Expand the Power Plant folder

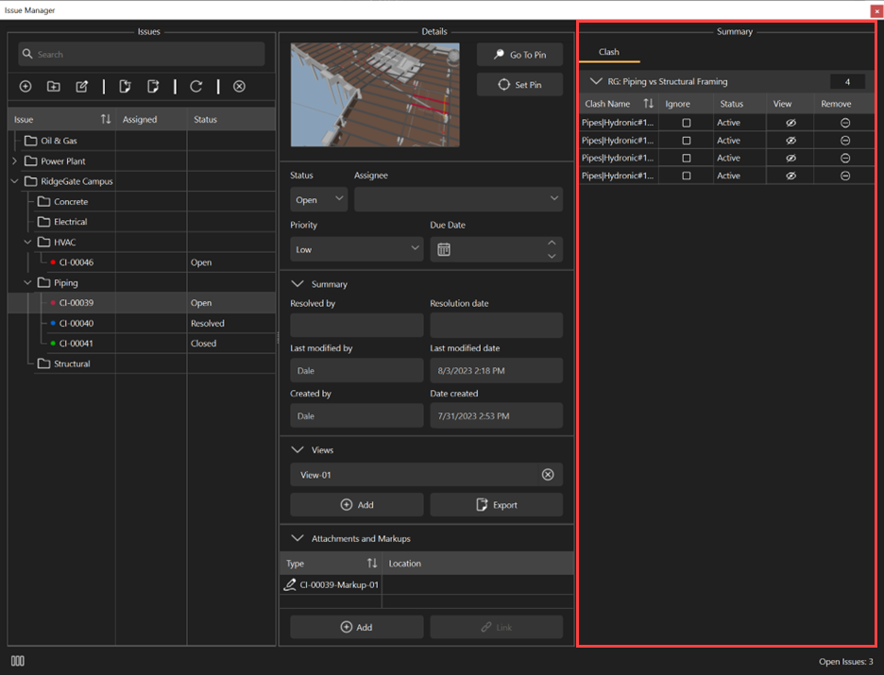[14, 161]
